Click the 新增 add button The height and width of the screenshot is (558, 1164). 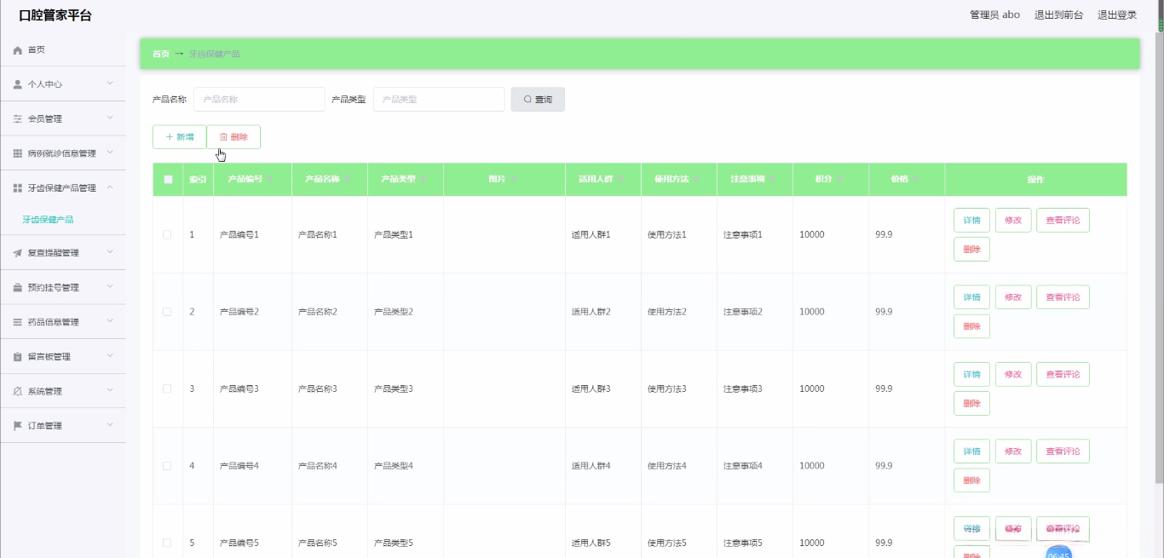(179, 137)
